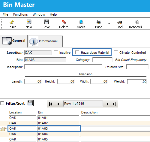
Task: Click the Delete eraser icon
Action: (x=64, y=22)
